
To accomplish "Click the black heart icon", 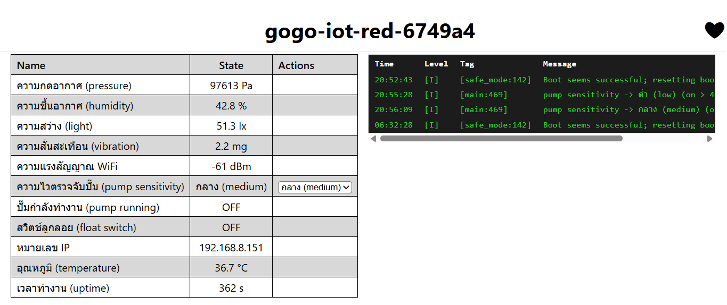I will pyautogui.click(x=714, y=30).
